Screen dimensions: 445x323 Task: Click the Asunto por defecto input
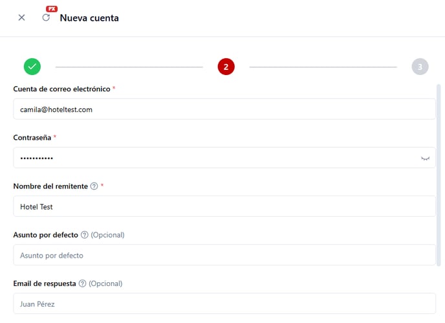(x=224, y=255)
